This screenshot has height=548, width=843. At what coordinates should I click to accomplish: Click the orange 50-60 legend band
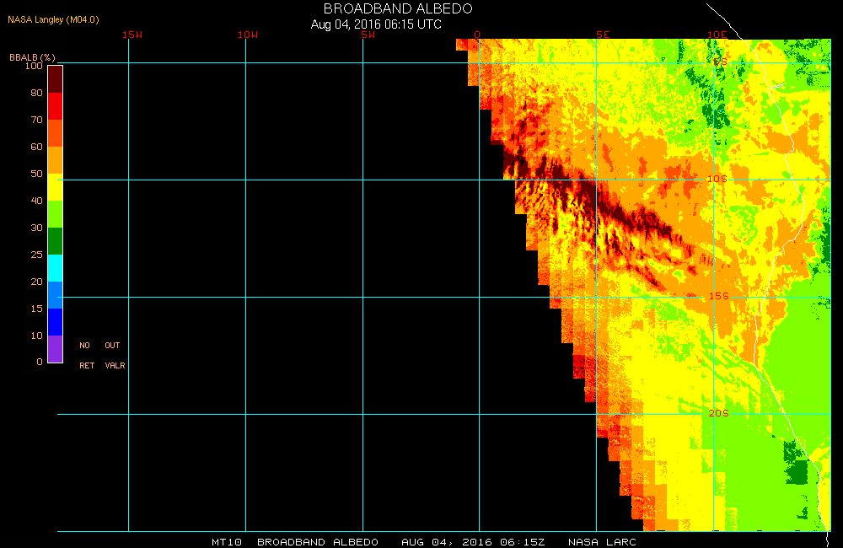pyautogui.click(x=56, y=160)
